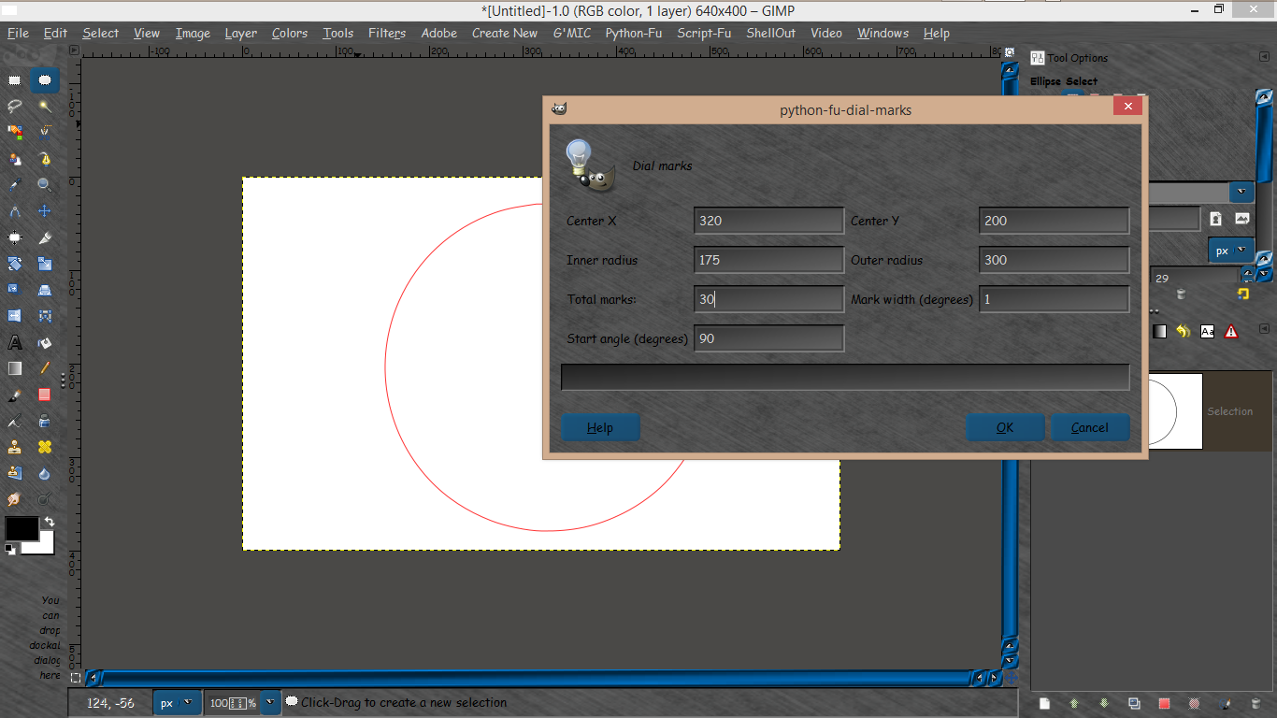The width and height of the screenshot is (1277, 718).
Task: Cancel the python-fu-dial-marks dialog
Action: tap(1090, 427)
